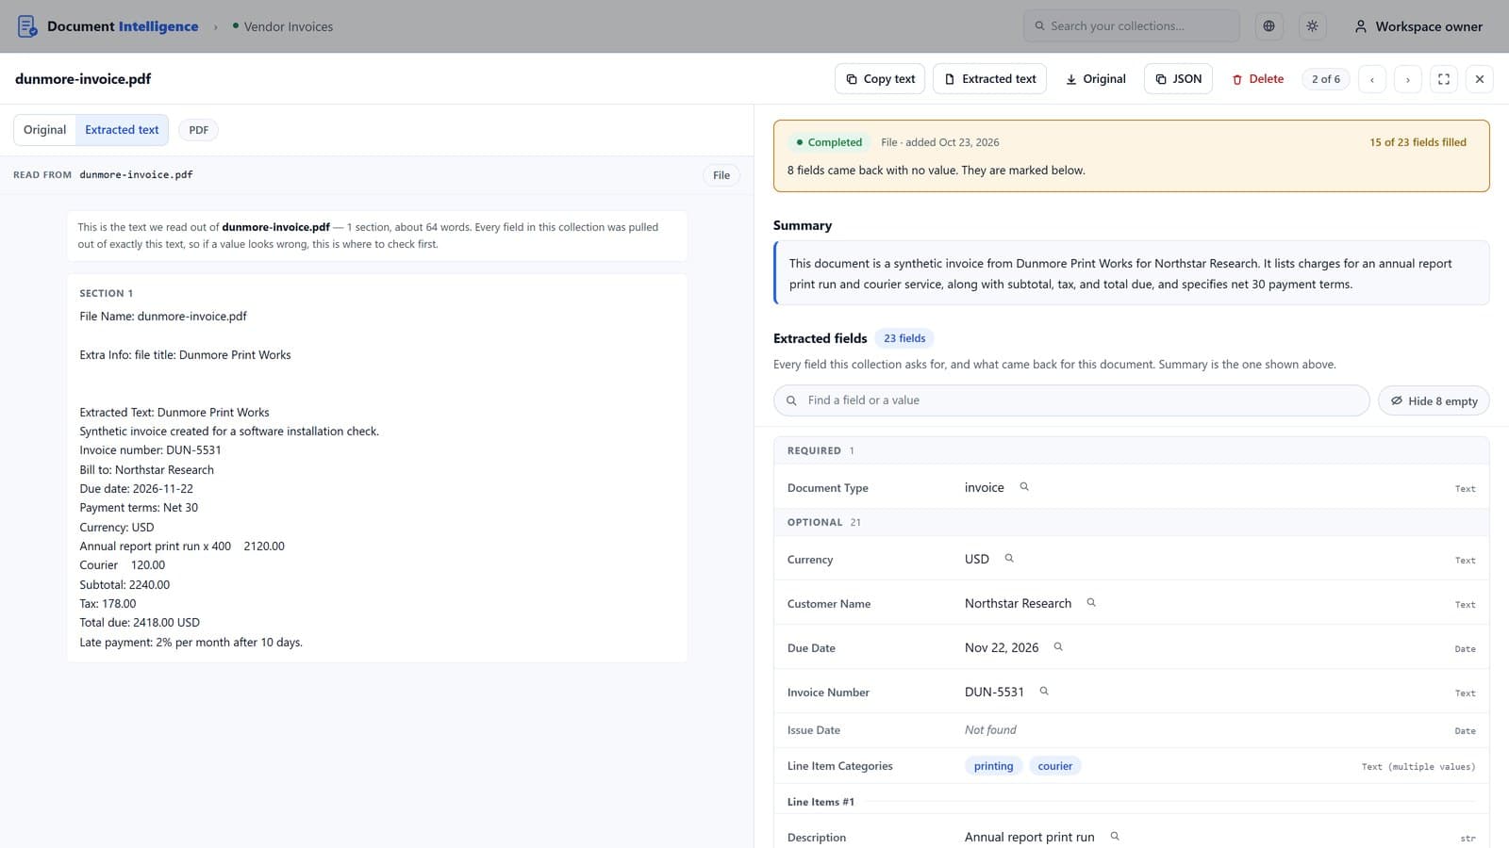
Task: Click the Extracted text toolbar button
Action: [x=989, y=79]
